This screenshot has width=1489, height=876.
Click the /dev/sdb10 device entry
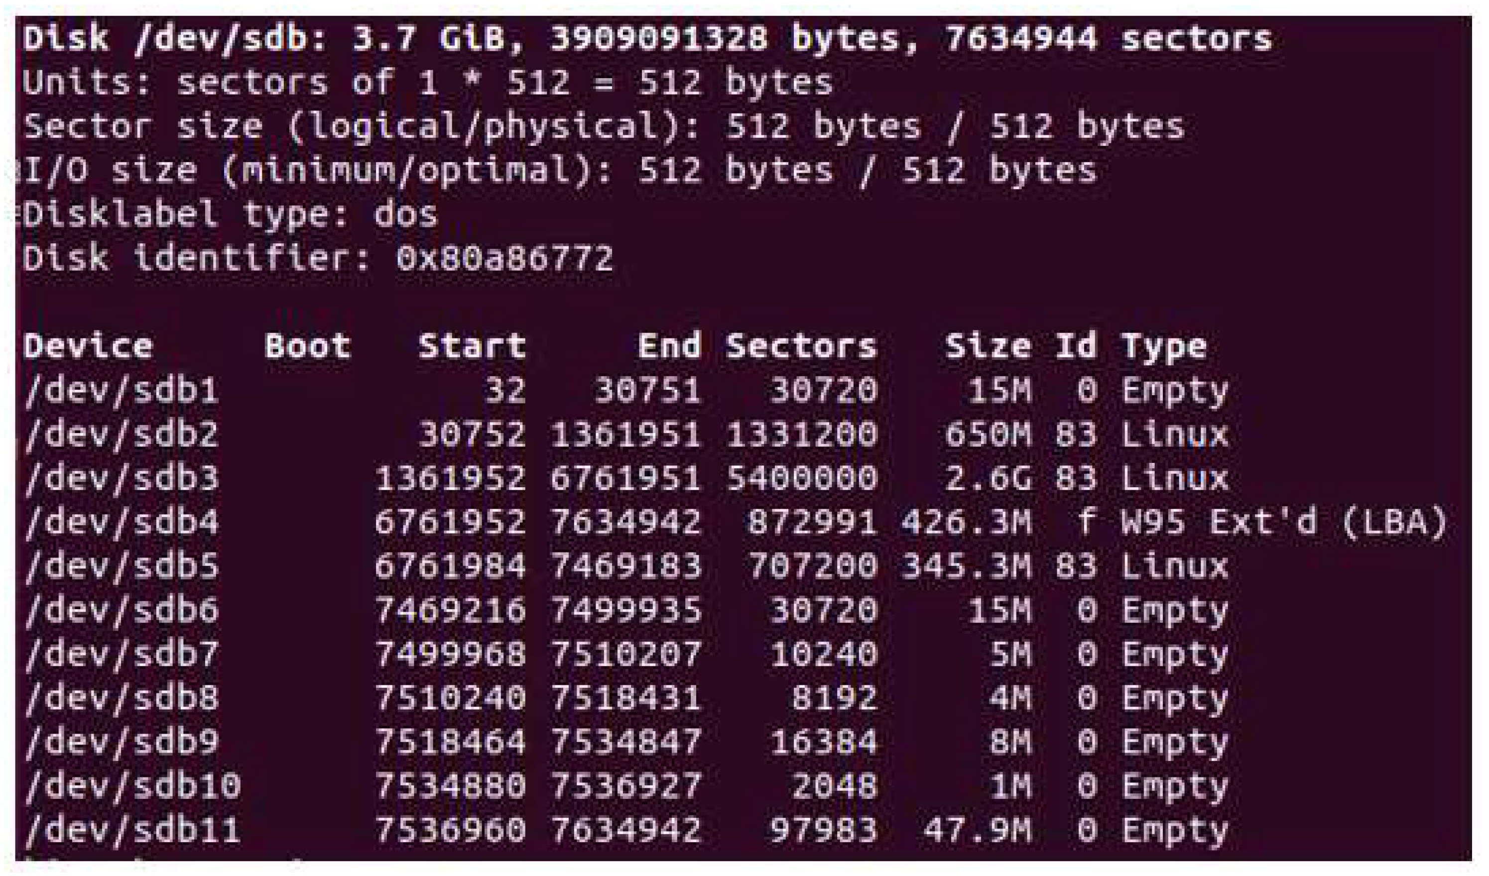pos(132,785)
